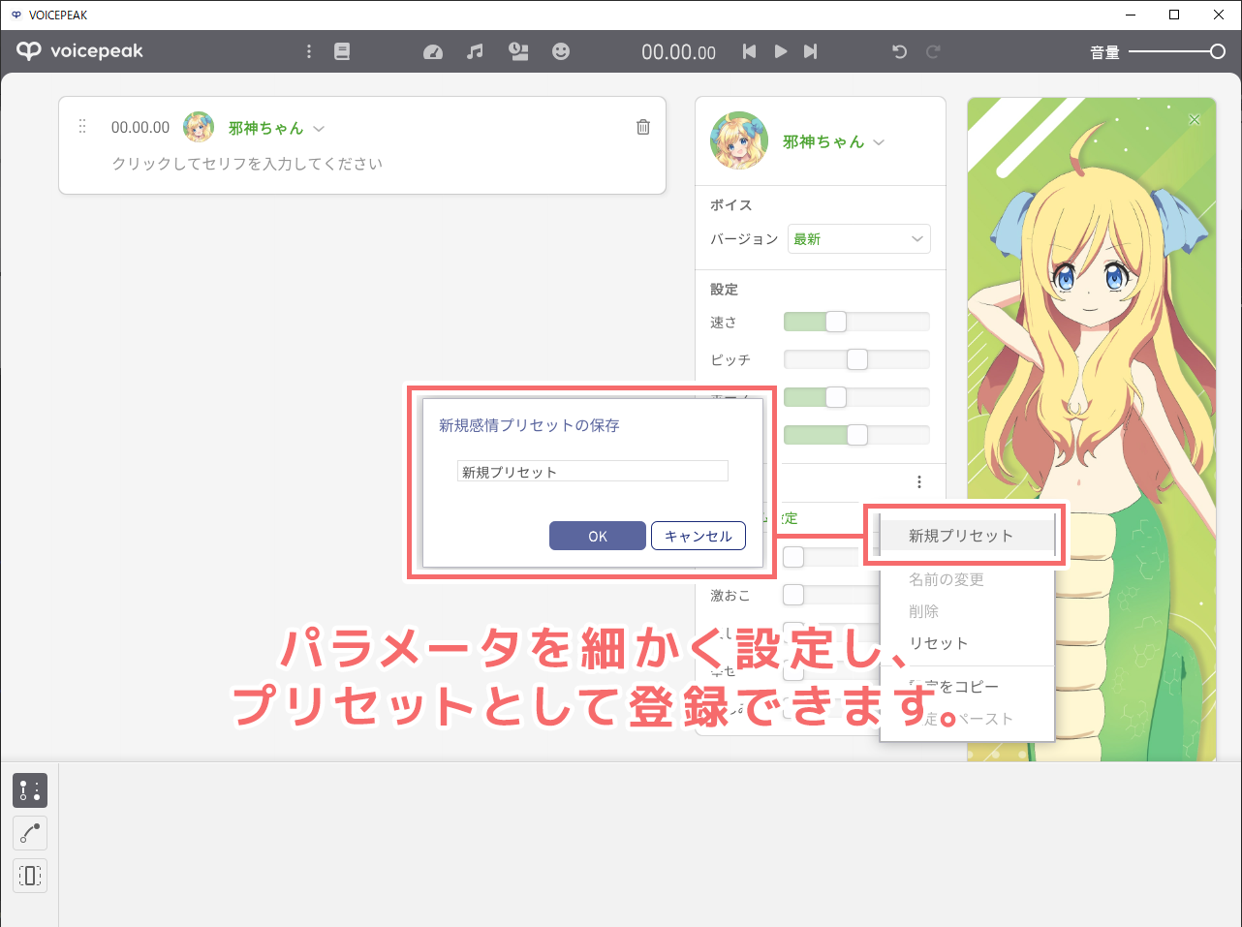Play the audio

tap(780, 51)
